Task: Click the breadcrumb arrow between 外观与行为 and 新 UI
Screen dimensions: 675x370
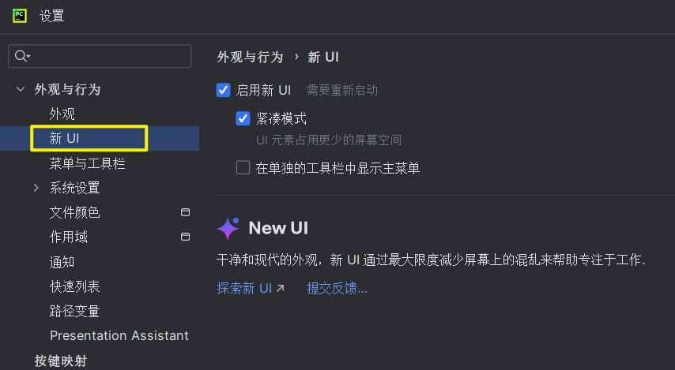Action: pyautogui.click(x=296, y=57)
